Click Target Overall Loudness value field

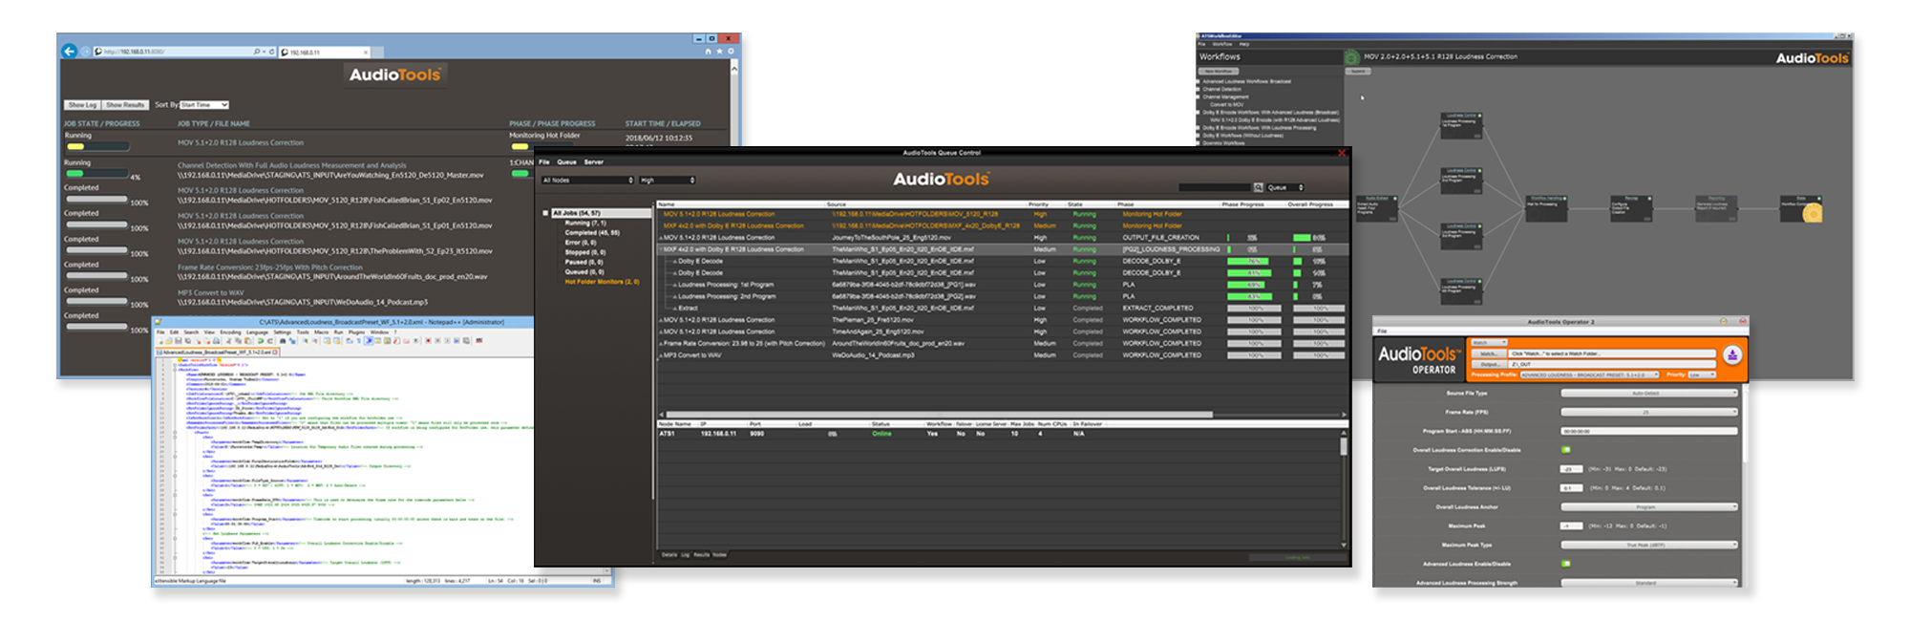(1572, 469)
